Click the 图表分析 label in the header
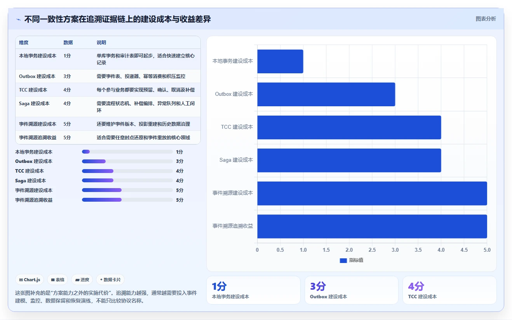512x320 pixels. [486, 19]
